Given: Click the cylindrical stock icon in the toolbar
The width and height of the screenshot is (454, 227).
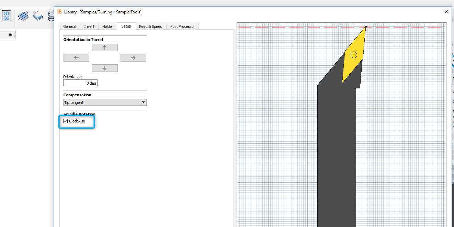Looking at the screenshot, I should click(51, 16).
